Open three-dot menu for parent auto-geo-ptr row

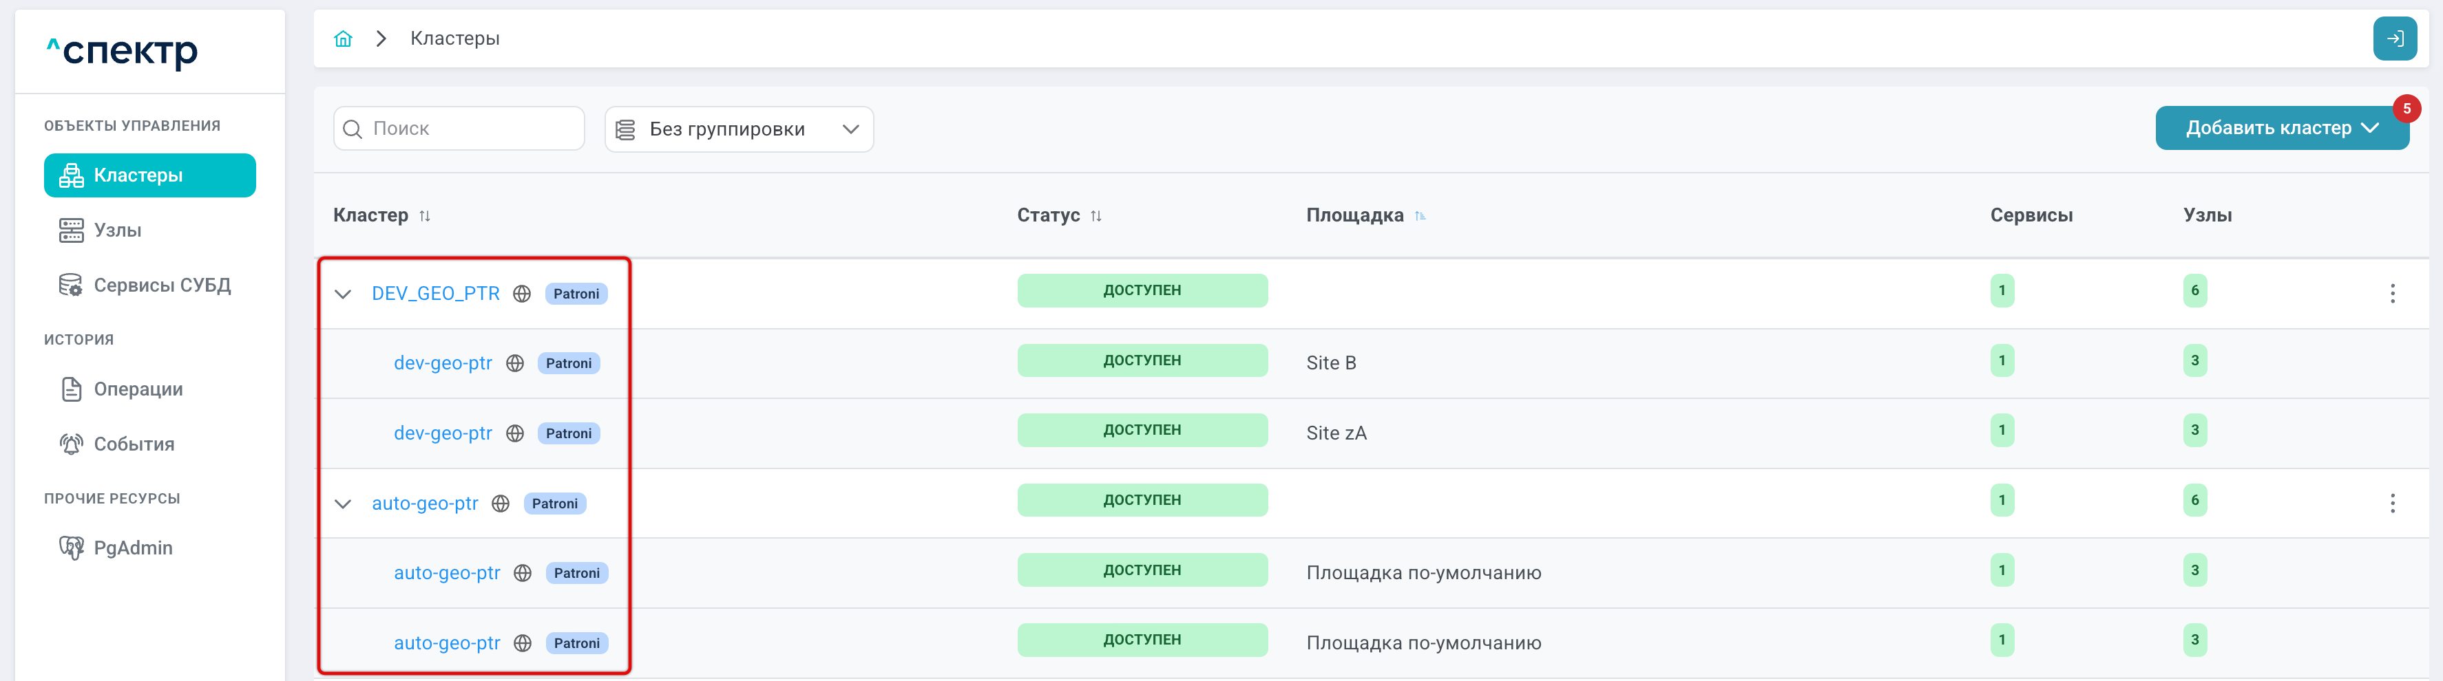2392,504
